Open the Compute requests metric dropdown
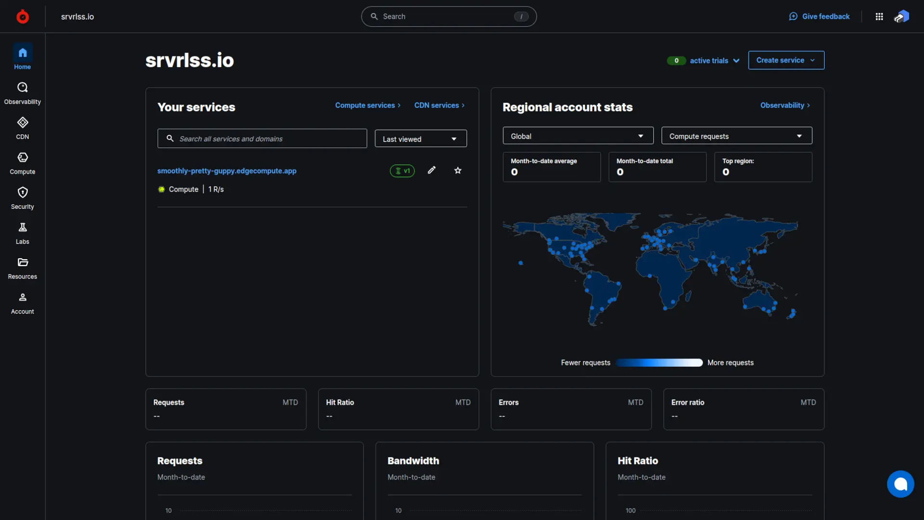 tap(736, 136)
